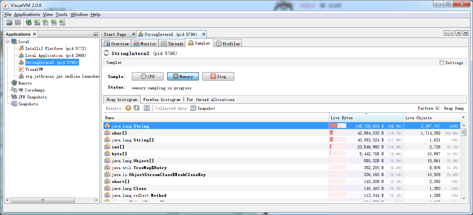This screenshot has width=473, height=215.
Task: Click Heap Dump
Action: (454, 108)
